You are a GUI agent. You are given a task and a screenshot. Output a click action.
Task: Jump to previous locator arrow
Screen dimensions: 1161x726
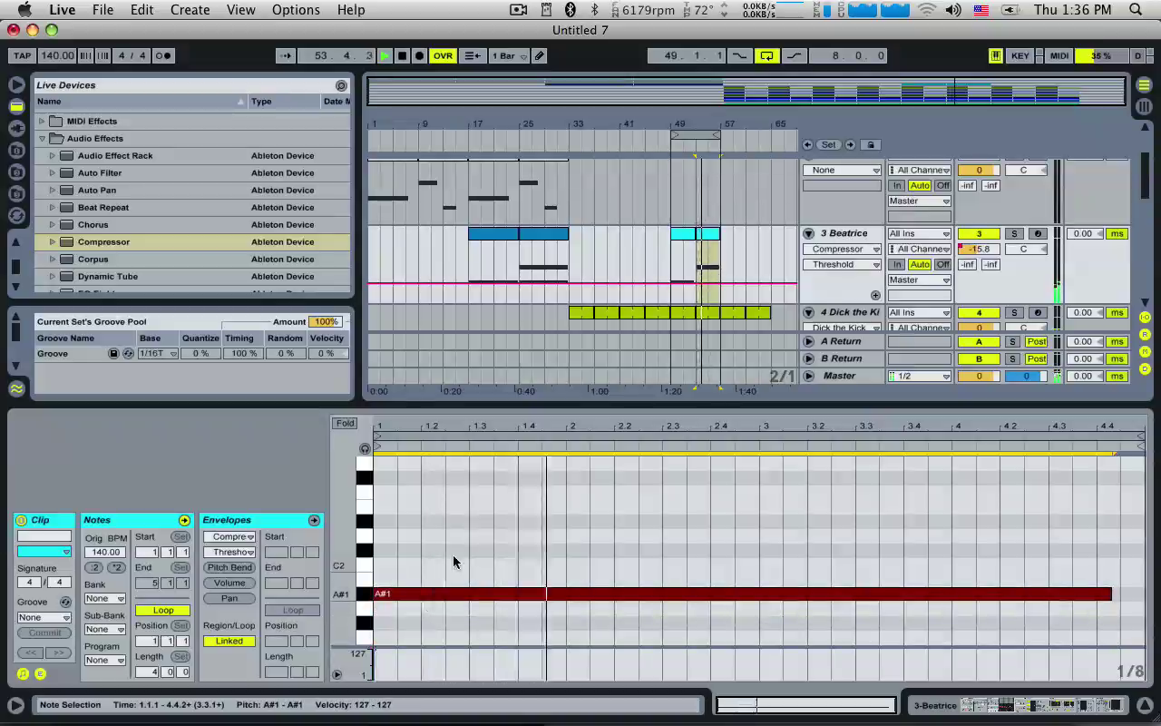click(807, 144)
